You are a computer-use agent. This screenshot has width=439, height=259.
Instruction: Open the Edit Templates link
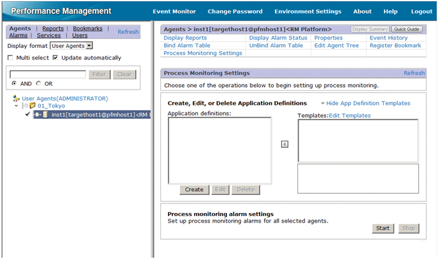tap(349, 116)
